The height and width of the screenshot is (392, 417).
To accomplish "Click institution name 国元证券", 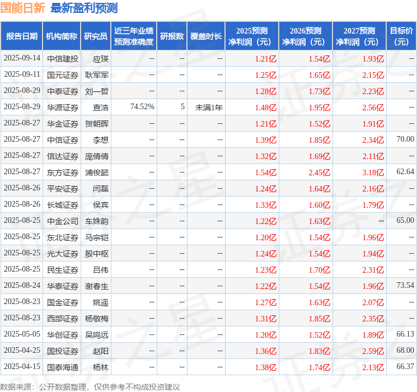I will [x=63, y=75].
